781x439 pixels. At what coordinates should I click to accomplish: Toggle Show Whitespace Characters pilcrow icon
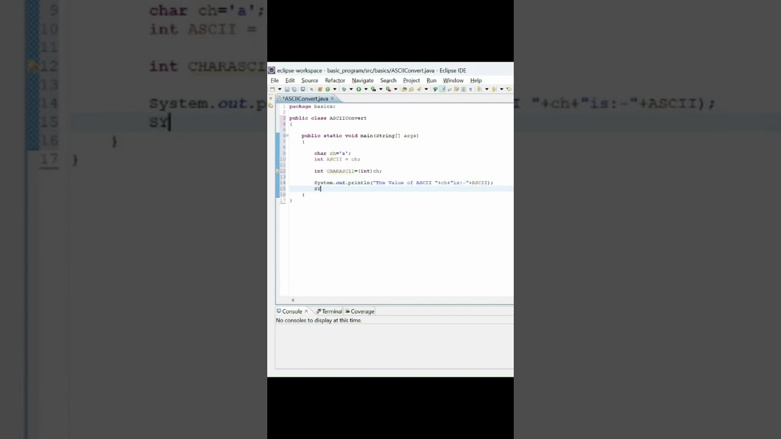pos(470,89)
